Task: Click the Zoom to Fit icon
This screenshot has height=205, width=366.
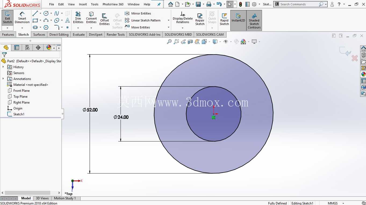Action: 169,42
